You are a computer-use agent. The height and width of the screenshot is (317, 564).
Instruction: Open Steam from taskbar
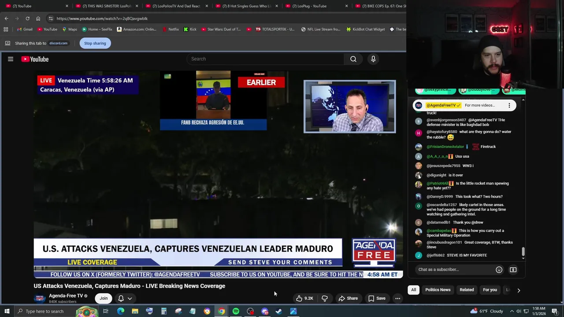click(x=279, y=311)
